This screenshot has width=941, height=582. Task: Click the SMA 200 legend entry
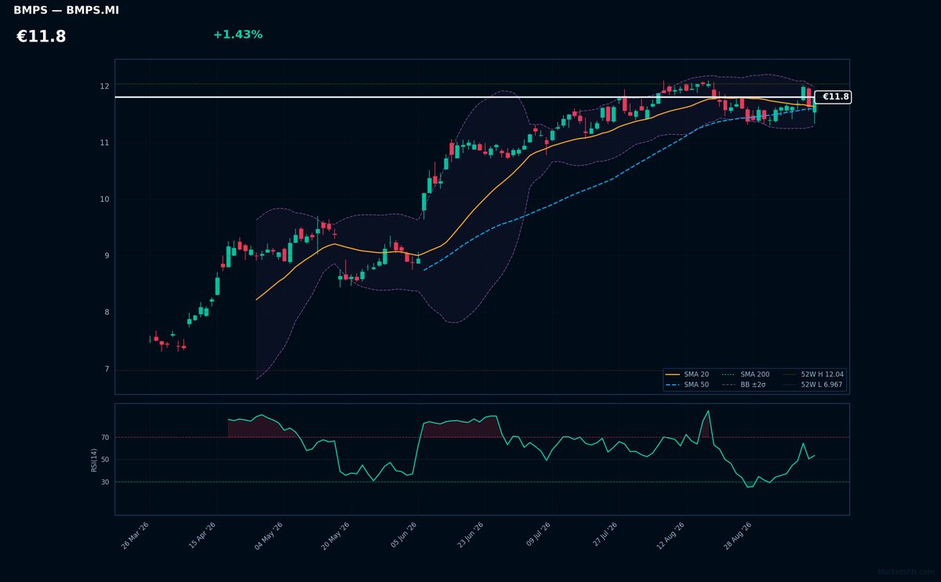click(x=746, y=375)
